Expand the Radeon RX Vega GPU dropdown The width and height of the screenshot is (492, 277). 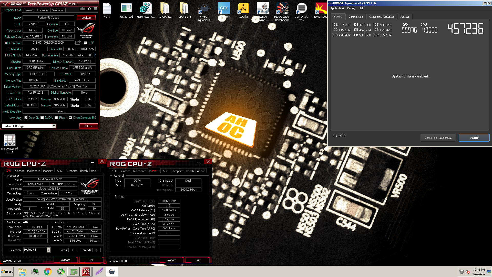(x=54, y=126)
